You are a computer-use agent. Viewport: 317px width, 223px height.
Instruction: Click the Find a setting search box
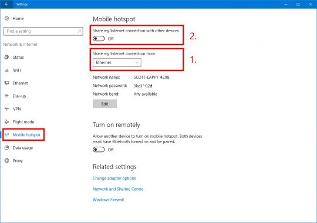point(43,31)
